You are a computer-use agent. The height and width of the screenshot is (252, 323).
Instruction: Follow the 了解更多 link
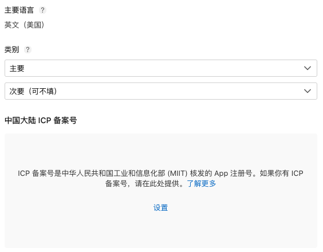(x=201, y=183)
